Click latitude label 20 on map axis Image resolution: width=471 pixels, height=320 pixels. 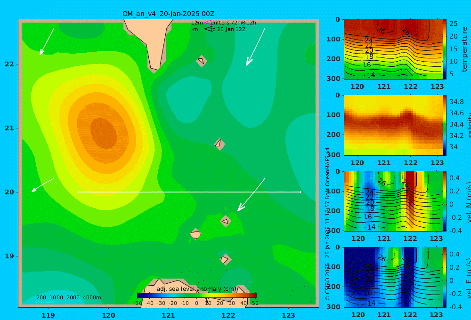(9, 192)
